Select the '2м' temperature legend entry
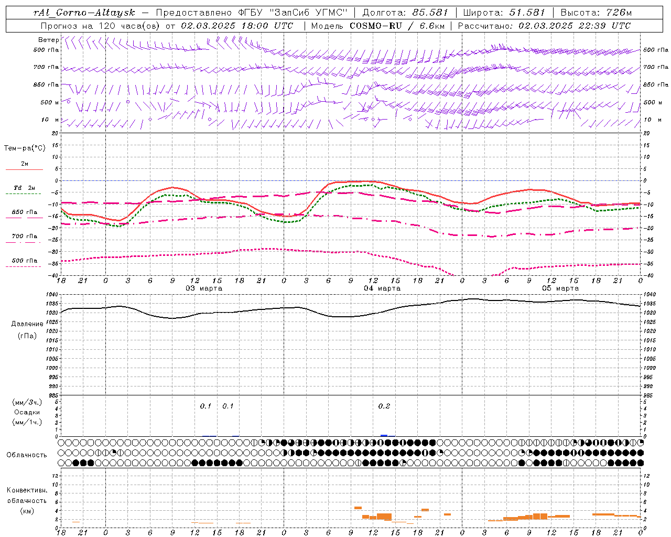The height and width of the screenshot is (537, 671). point(25,164)
